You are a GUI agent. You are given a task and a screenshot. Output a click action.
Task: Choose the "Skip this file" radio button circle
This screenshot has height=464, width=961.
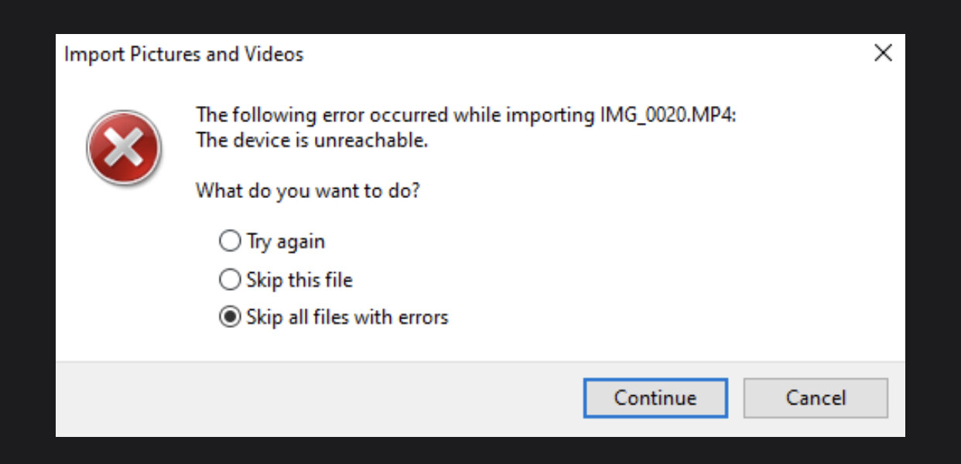click(230, 279)
